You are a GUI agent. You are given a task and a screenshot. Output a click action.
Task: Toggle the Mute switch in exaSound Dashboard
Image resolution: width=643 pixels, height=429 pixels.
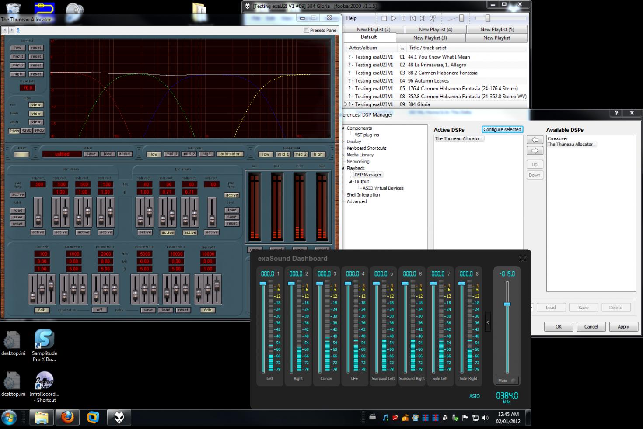[x=507, y=381]
